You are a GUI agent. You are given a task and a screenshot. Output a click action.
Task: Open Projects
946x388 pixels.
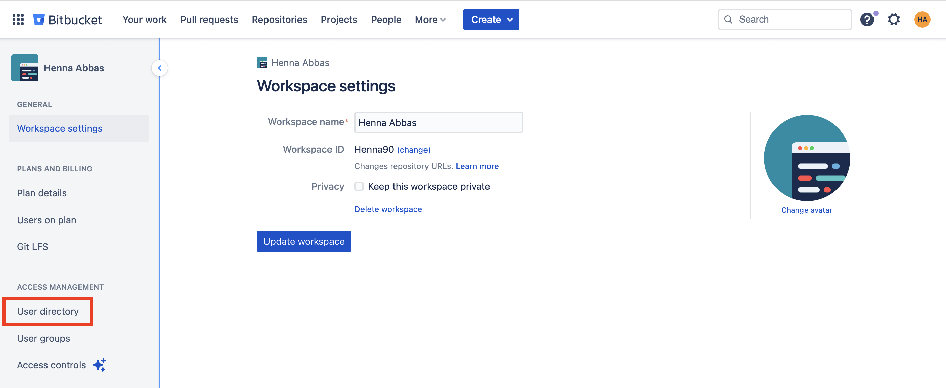click(339, 20)
